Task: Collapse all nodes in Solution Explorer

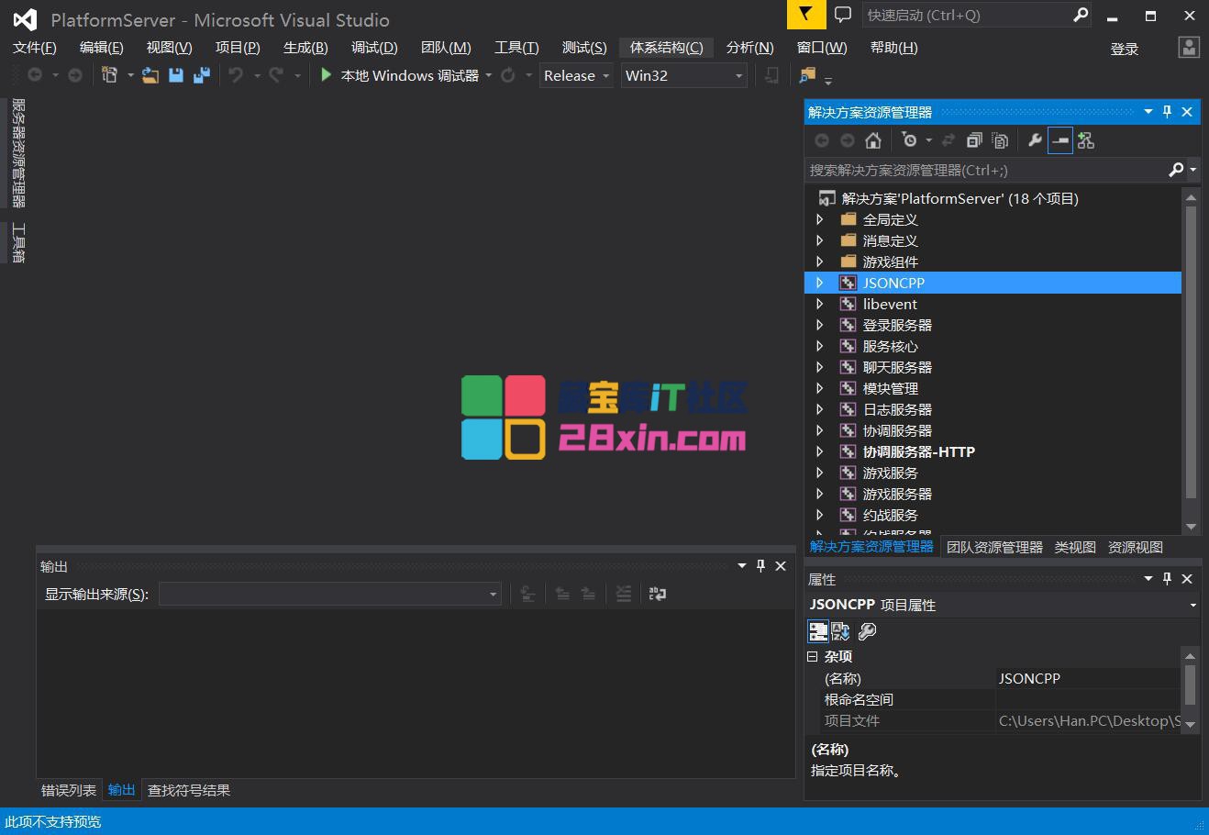Action: pyautogui.click(x=974, y=140)
